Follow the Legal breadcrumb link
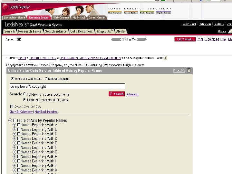This screenshot has height=174, width=232. (x=22, y=58)
